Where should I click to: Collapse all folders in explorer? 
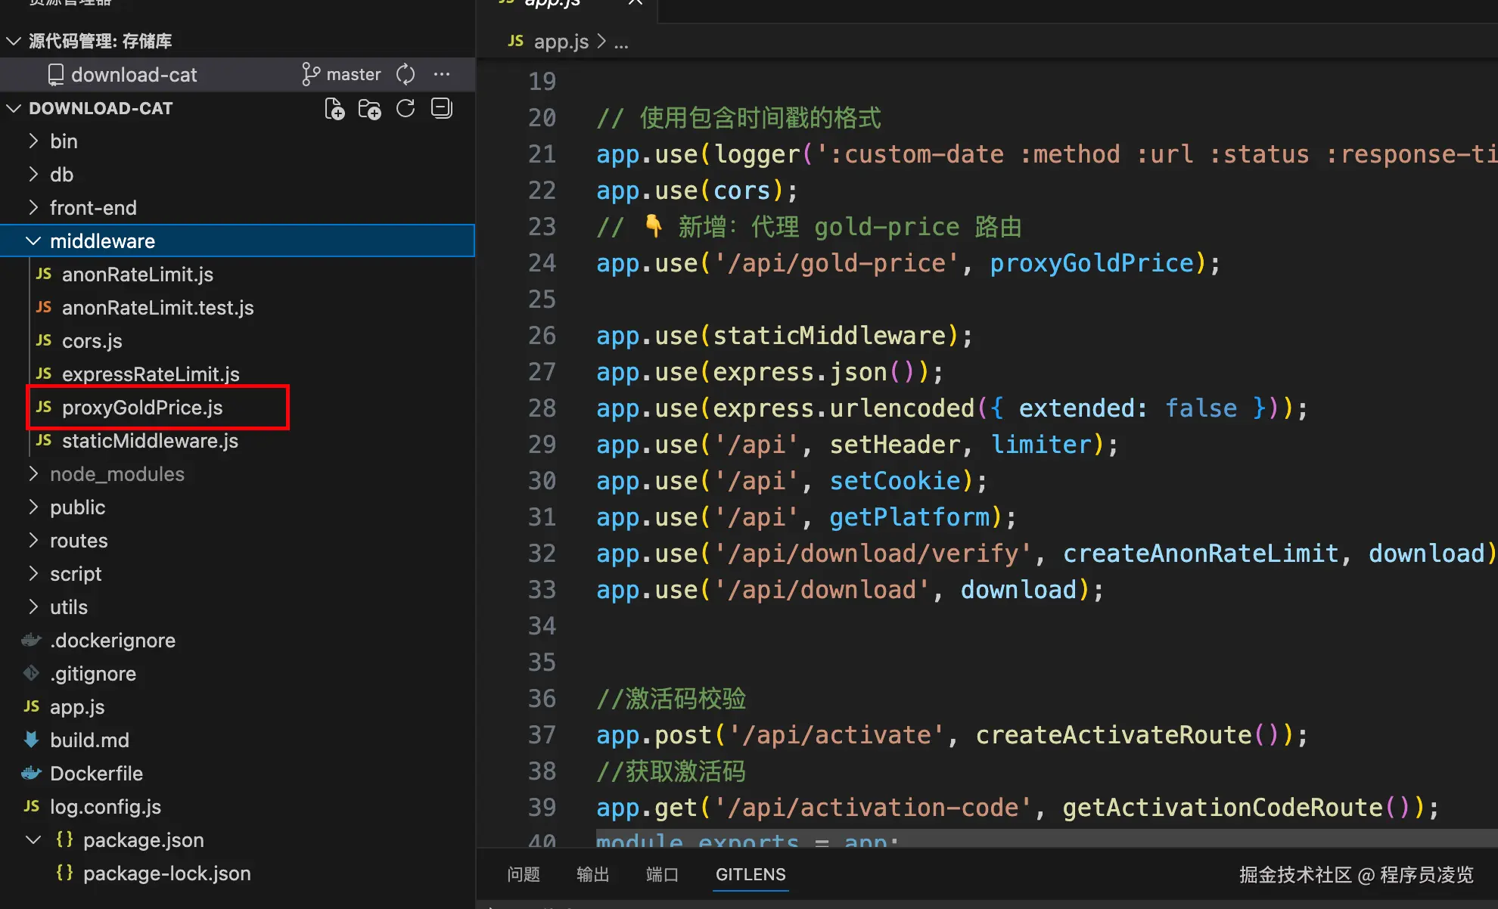442,109
